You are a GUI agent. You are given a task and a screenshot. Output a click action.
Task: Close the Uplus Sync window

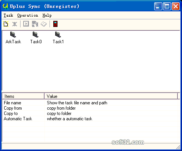tap(176, 6)
